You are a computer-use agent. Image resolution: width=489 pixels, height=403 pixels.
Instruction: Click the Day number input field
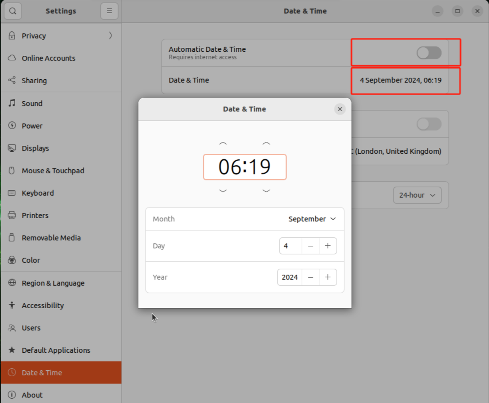click(x=290, y=246)
